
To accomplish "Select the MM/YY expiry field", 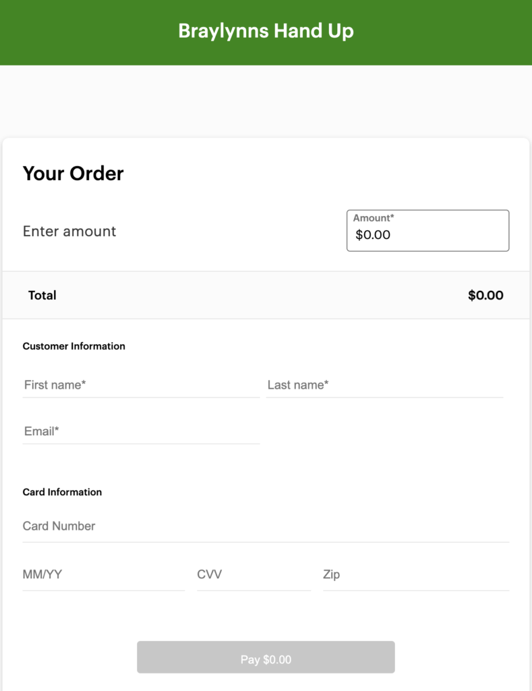I will click(103, 575).
